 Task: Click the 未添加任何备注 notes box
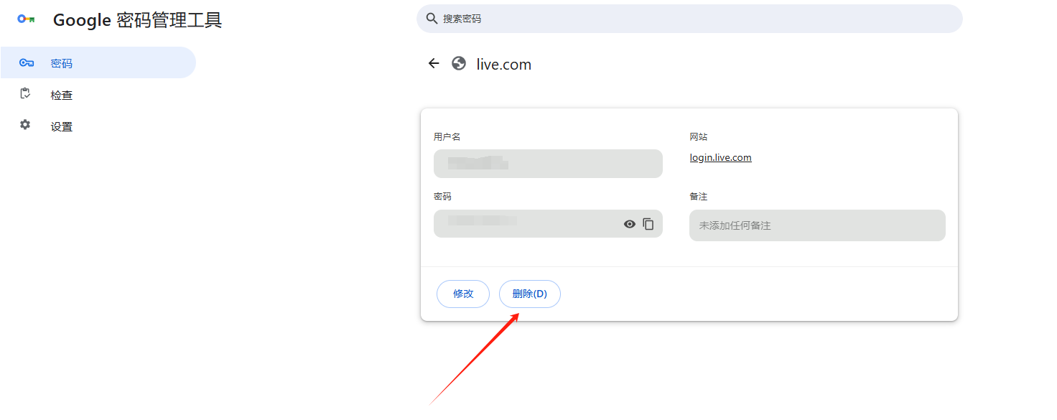click(x=817, y=225)
